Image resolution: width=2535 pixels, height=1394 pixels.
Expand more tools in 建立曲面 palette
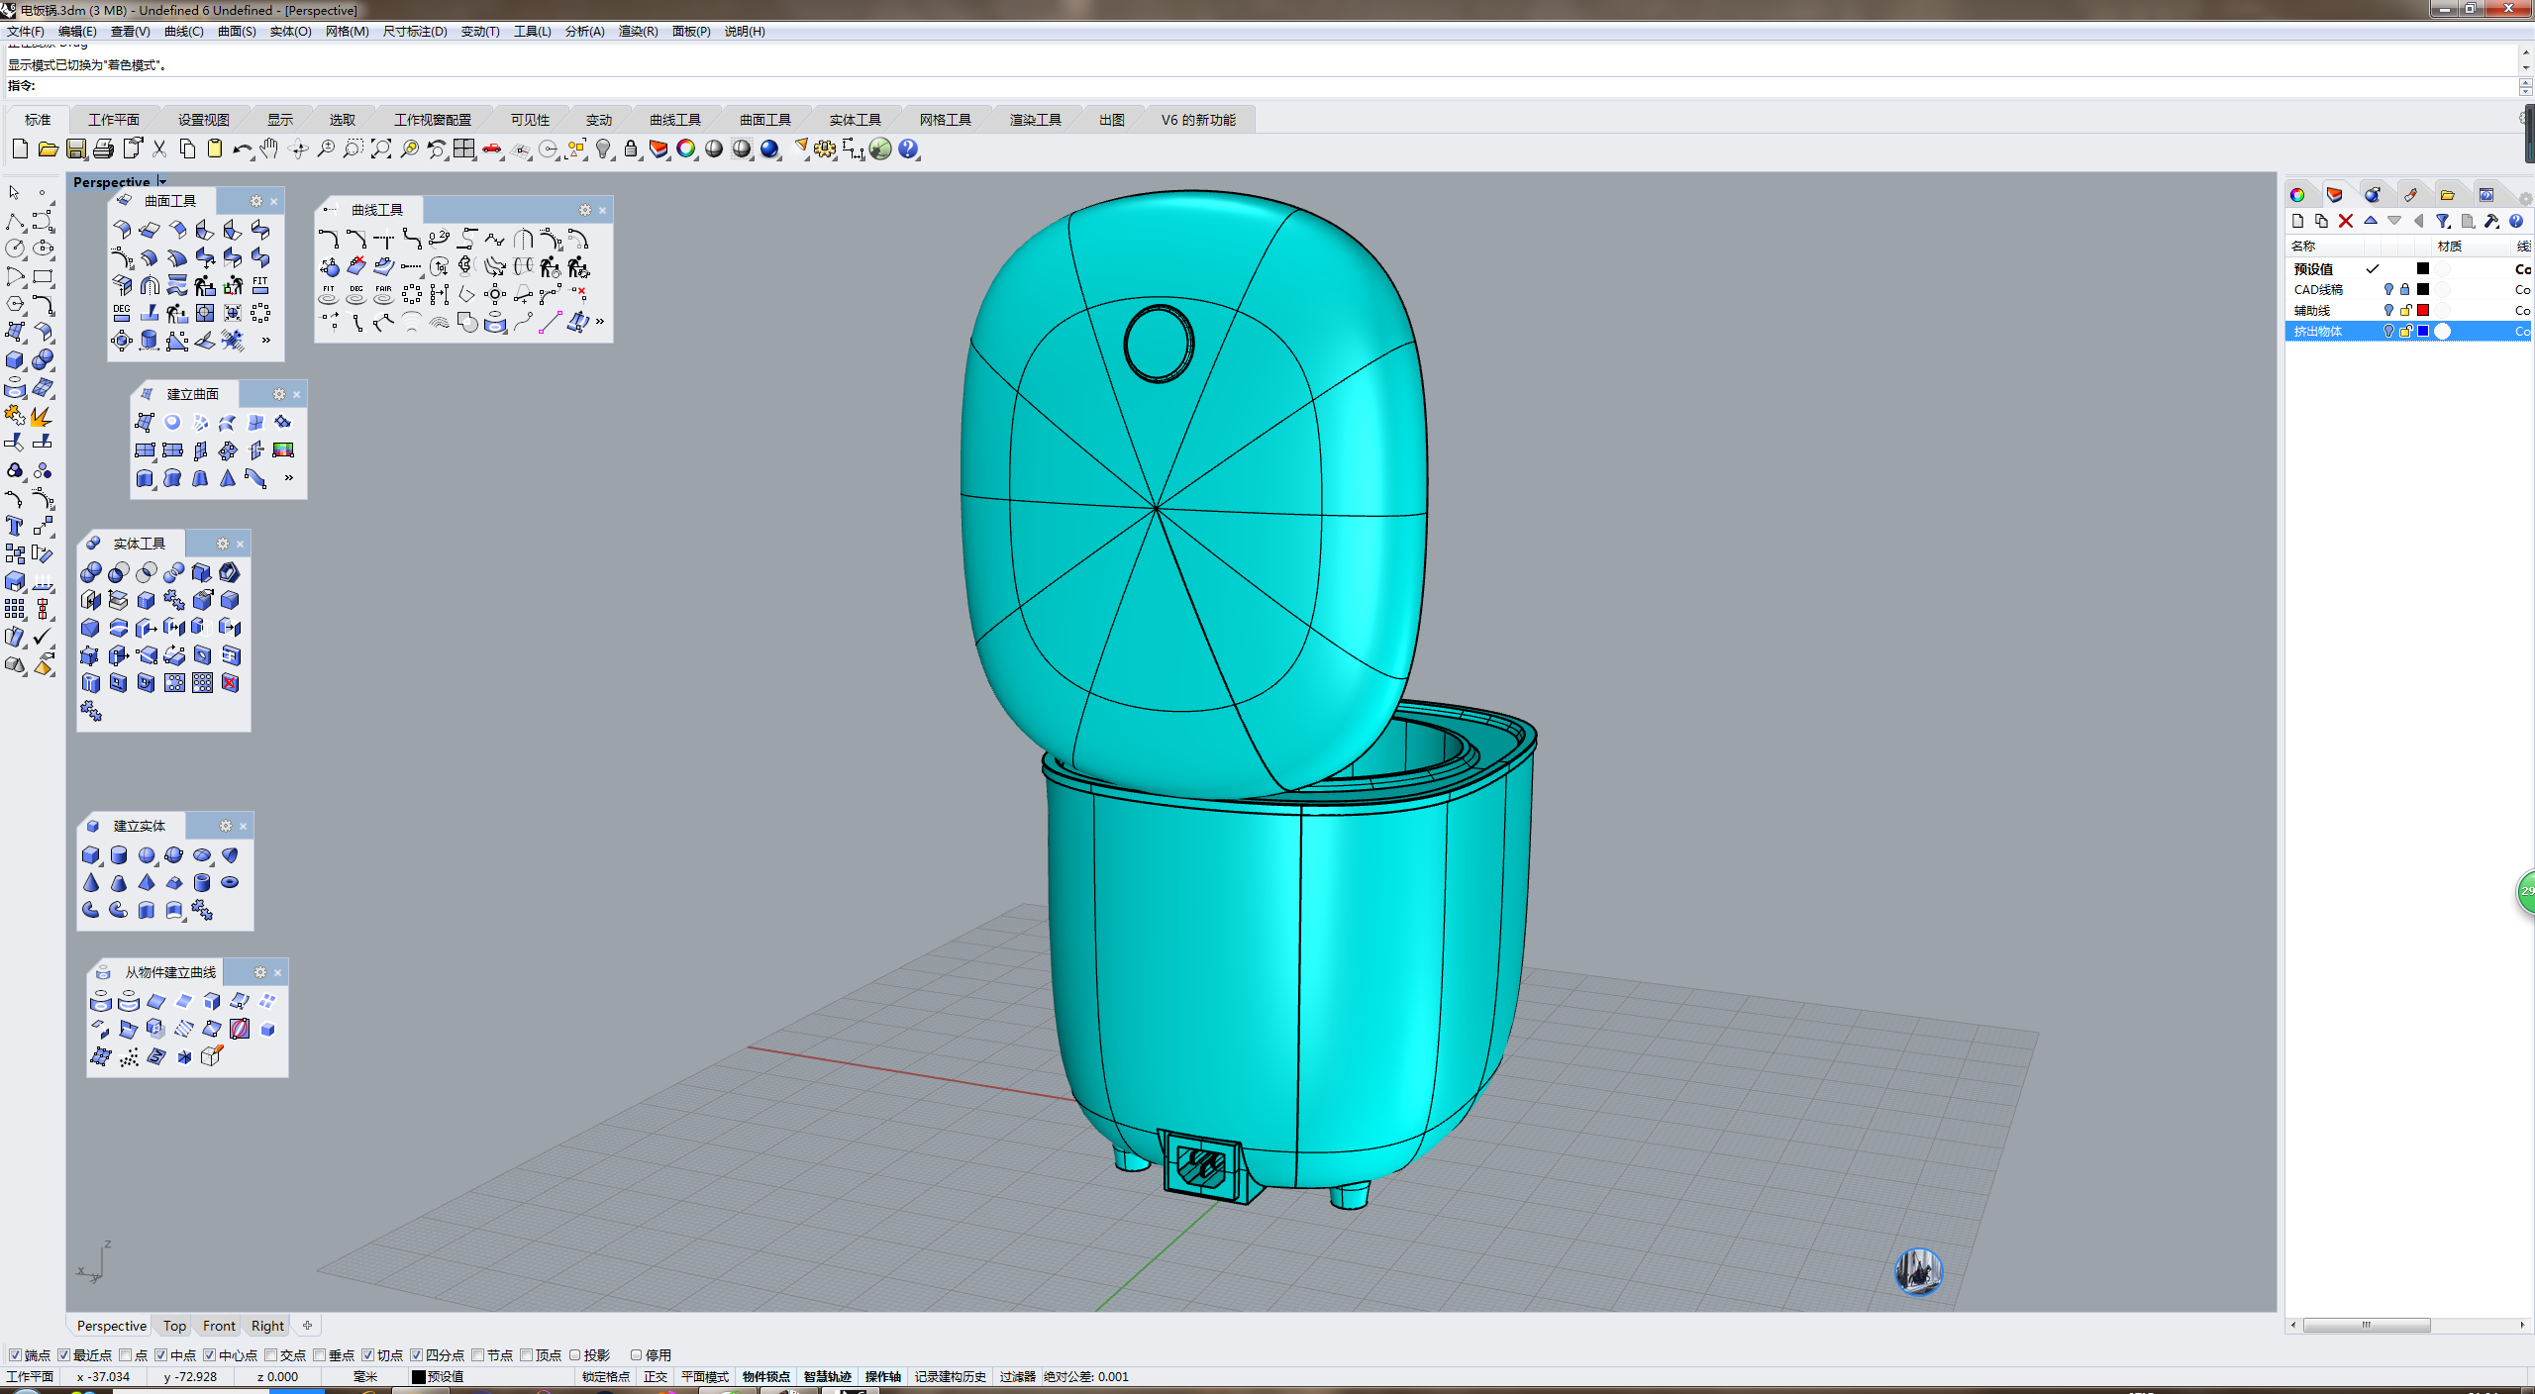tap(289, 477)
